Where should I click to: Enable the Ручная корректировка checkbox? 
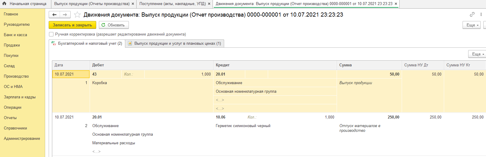point(51,34)
